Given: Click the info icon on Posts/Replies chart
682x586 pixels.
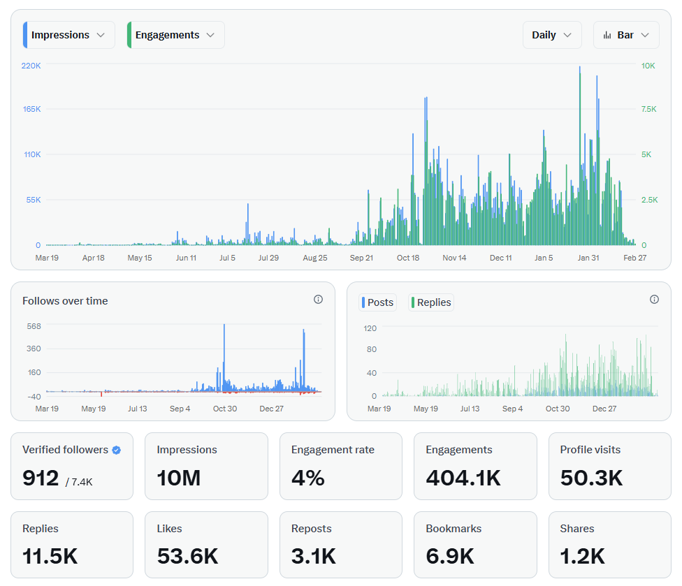Looking at the screenshot, I should pyautogui.click(x=654, y=299).
